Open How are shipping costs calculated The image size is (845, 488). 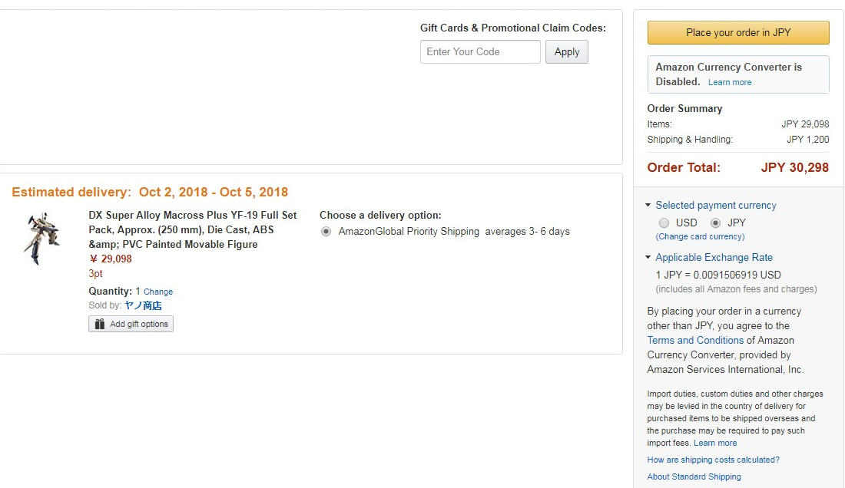click(713, 460)
